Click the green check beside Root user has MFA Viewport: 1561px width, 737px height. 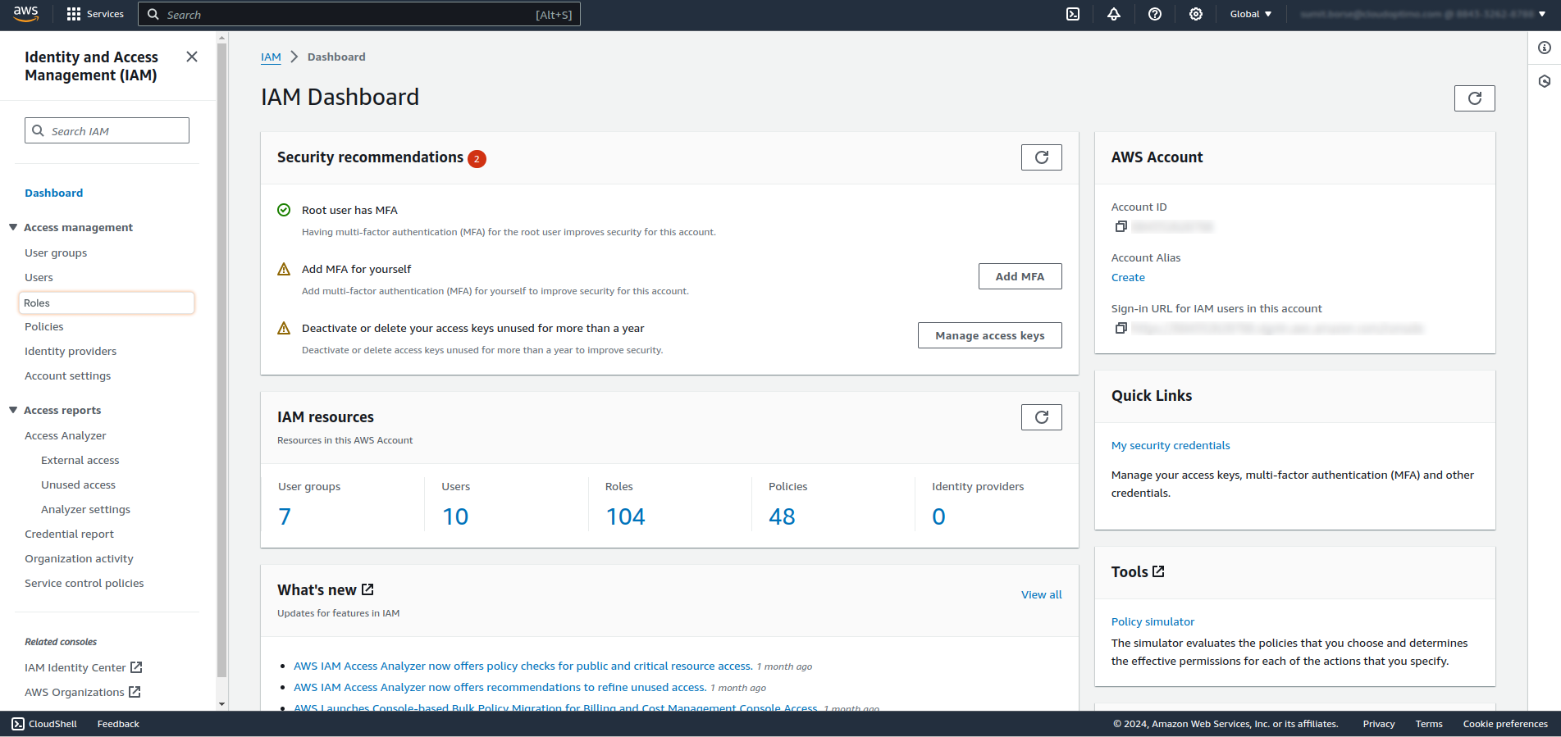point(284,210)
